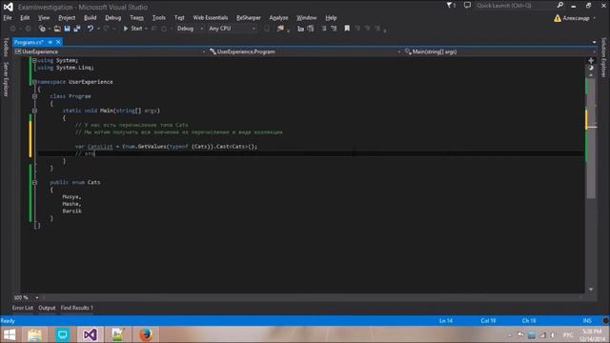Image resolution: width=610 pixels, height=343 pixels.
Task: Open the ReSharper menu
Action: click(249, 18)
